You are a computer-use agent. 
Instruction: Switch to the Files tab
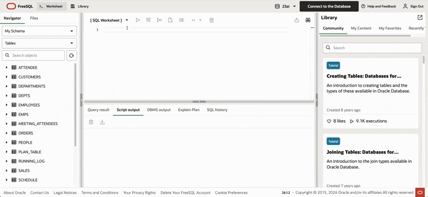(34, 18)
